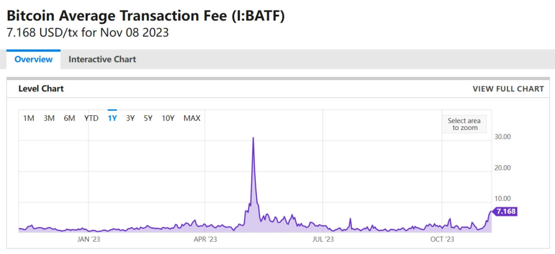Switch chart to 3Y range
555x254 pixels.
tap(131, 118)
